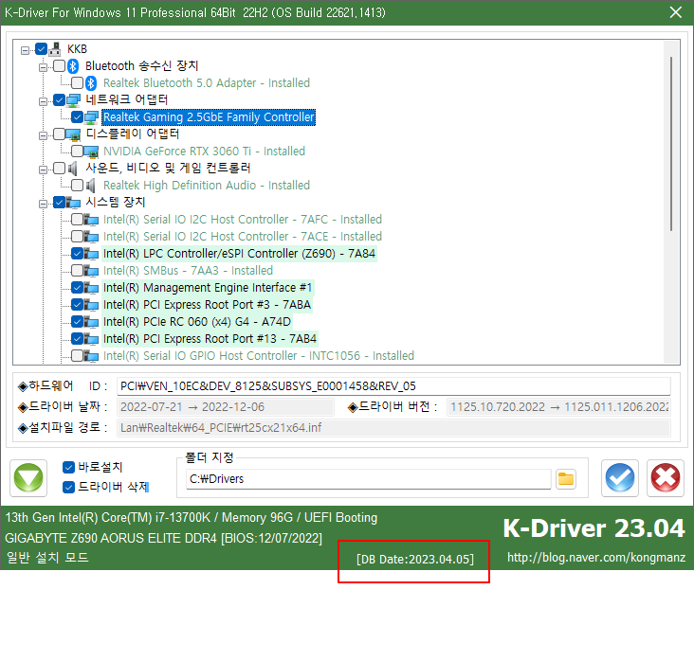Image resolution: width=694 pixels, height=661 pixels.
Task: Click the sound category speaker icon
Action: [73, 169]
